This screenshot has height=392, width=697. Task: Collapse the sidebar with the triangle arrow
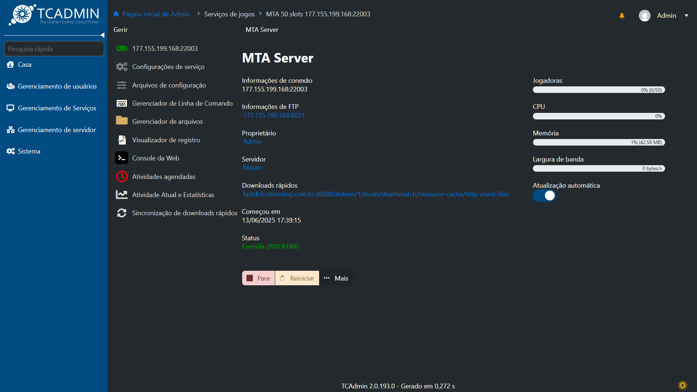point(102,35)
